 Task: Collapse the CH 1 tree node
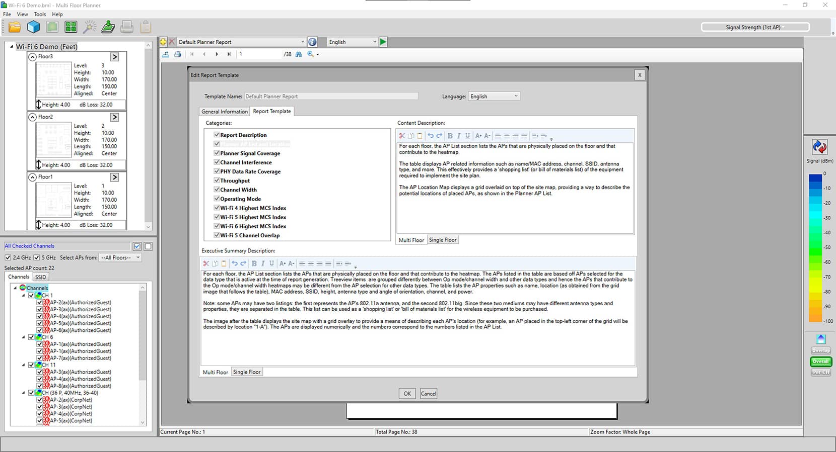(x=24, y=296)
